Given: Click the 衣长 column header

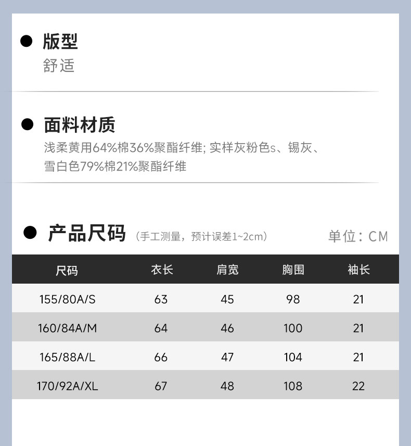Looking at the screenshot, I should pyautogui.click(x=161, y=270).
